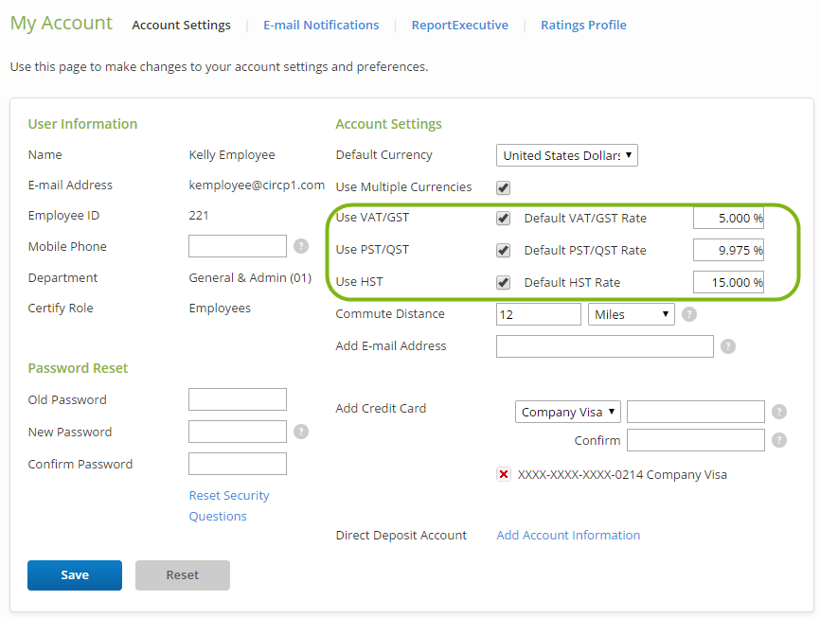Click the Employees certify role value
Viewport: 820px width, 618px height.
click(x=220, y=309)
